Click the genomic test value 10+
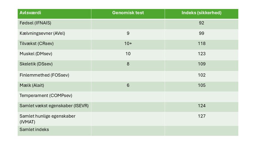 [128, 44]
